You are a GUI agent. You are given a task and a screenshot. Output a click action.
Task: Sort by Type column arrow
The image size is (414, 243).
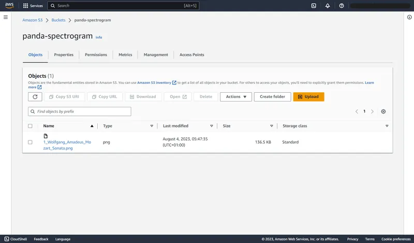pyautogui.click(x=152, y=126)
